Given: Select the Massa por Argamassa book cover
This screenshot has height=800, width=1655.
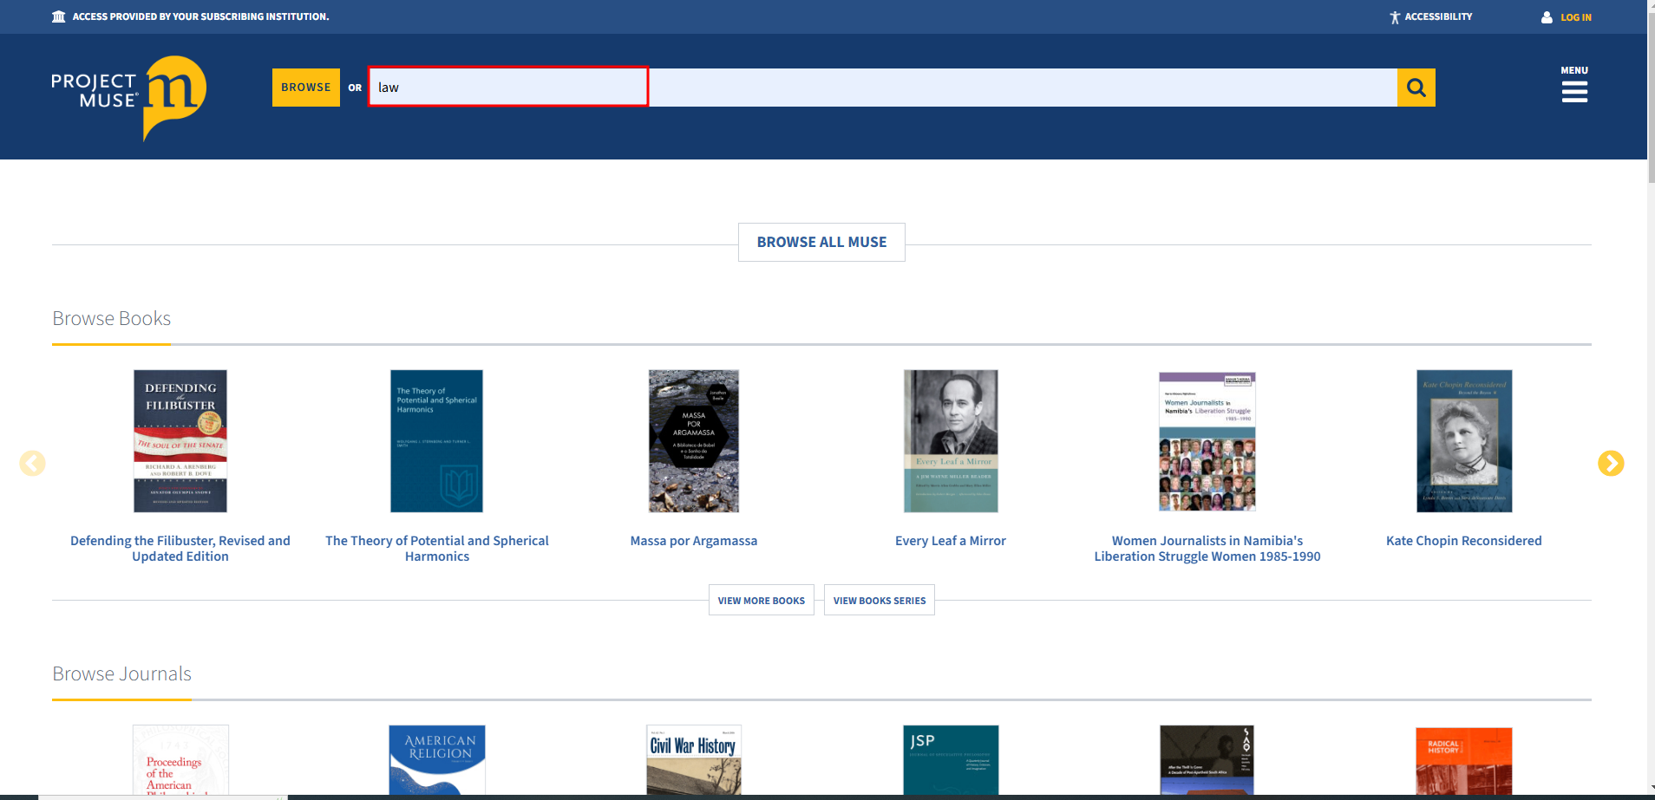Looking at the screenshot, I should (x=694, y=441).
